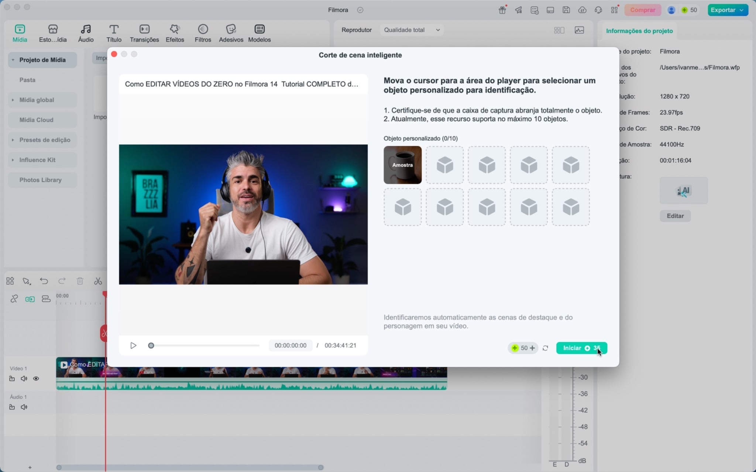
Task: Redo the last action
Action: click(62, 281)
